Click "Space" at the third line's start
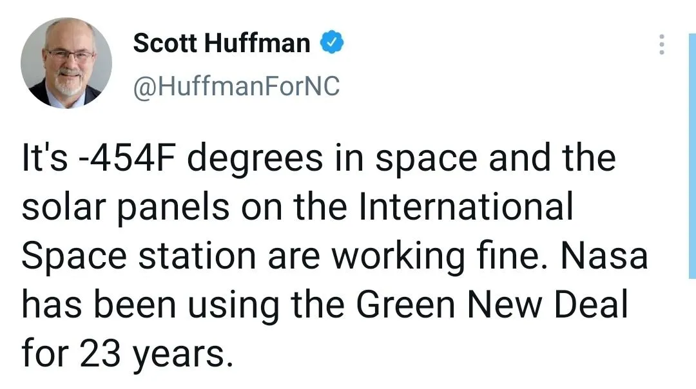 tap(66, 258)
